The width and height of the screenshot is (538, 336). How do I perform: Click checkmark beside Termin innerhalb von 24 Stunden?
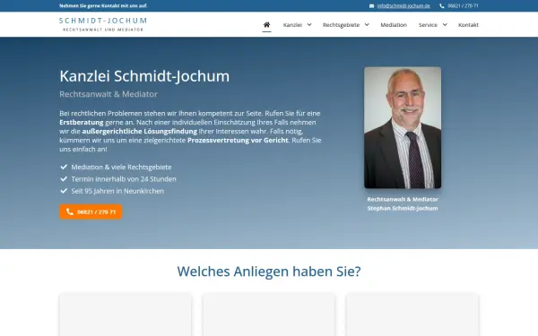pyautogui.click(x=64, y=179)
